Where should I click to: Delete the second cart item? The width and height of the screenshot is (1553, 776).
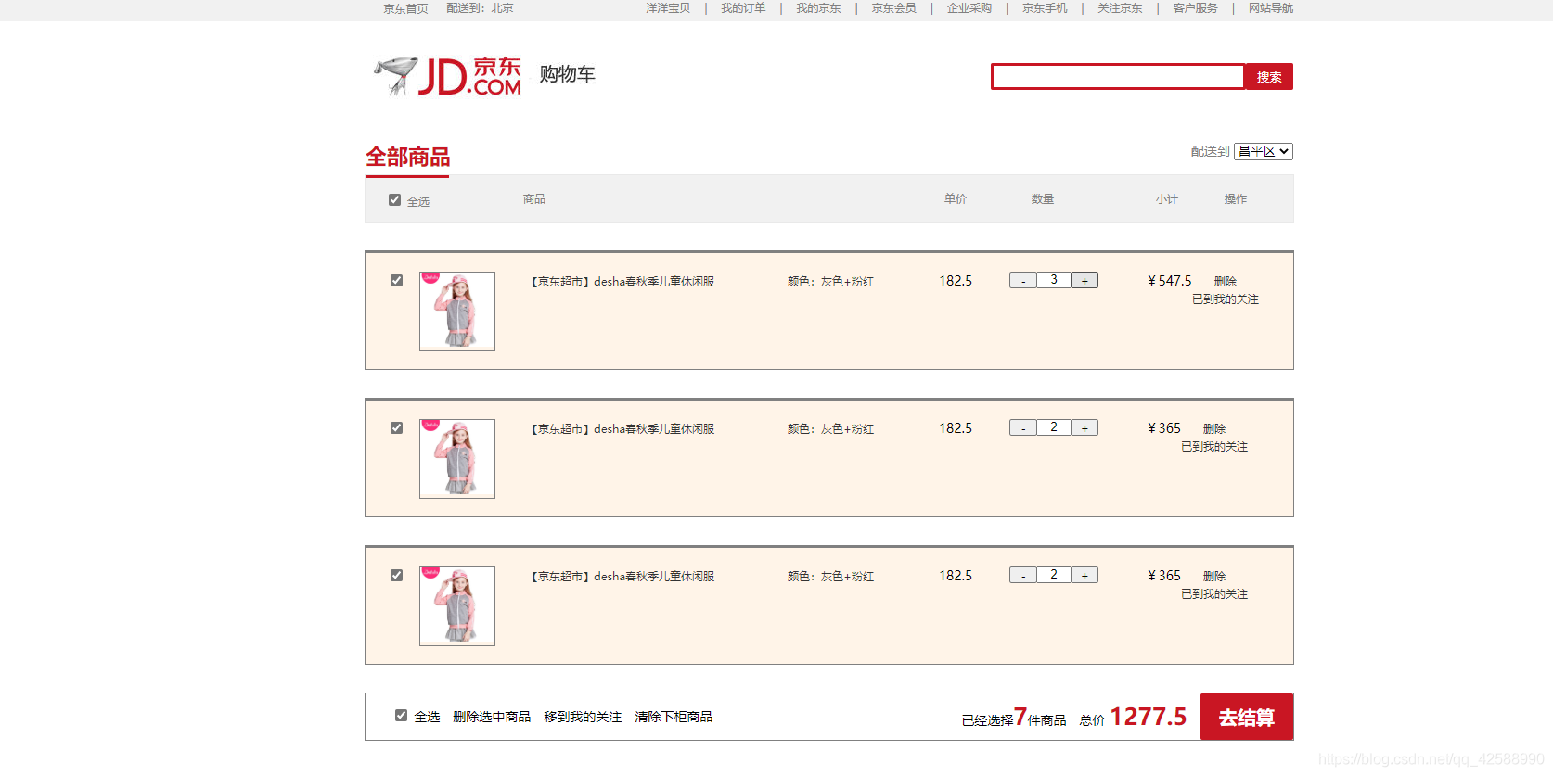pyautogui.click(x=1214, y=429)
